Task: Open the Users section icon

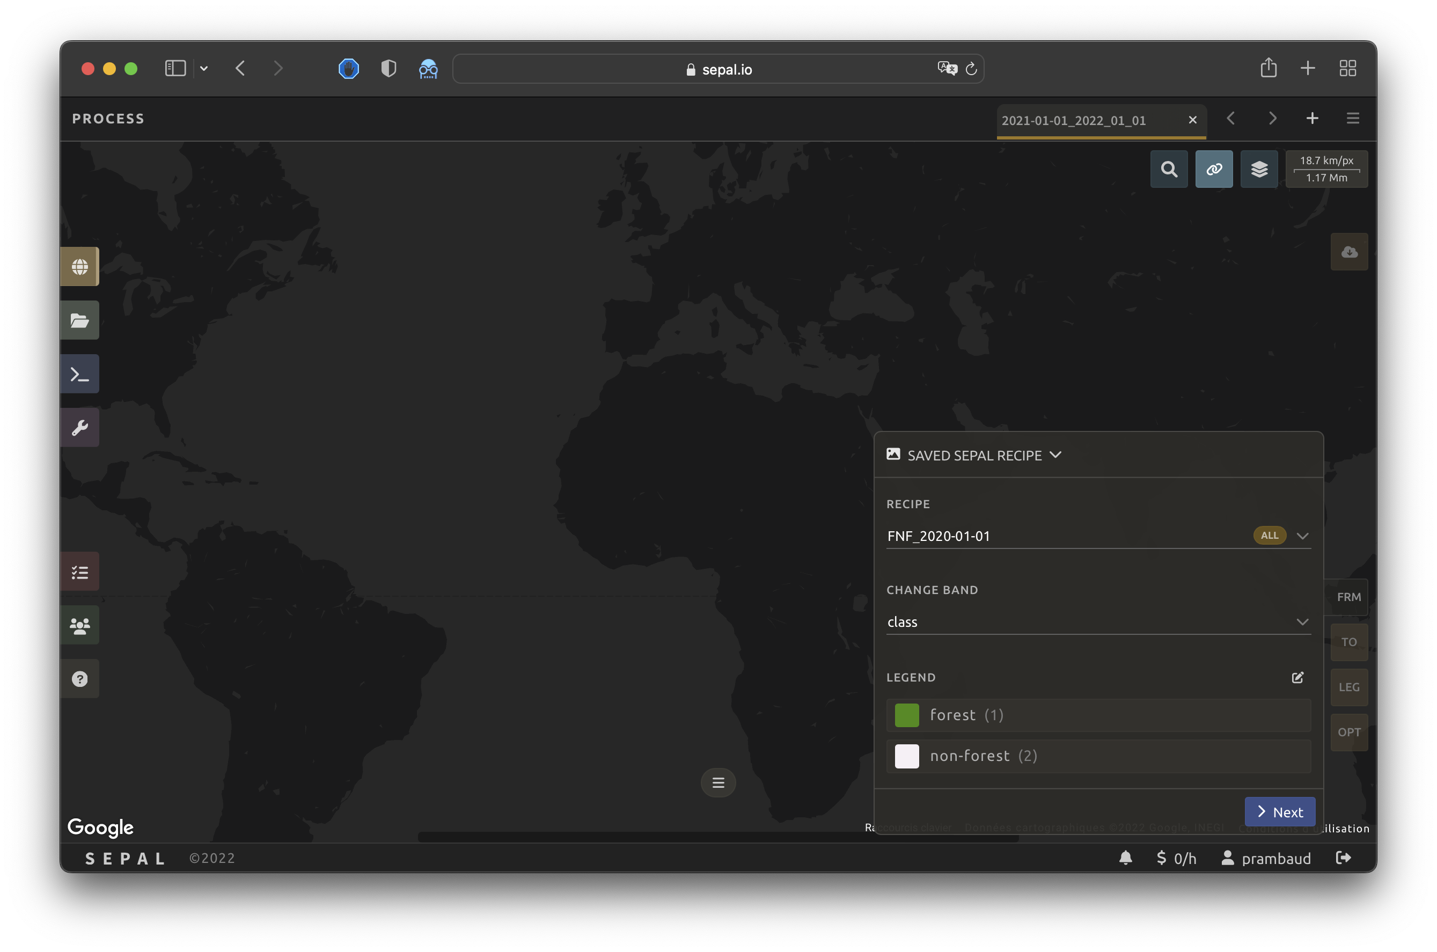Action: point(79,625)
